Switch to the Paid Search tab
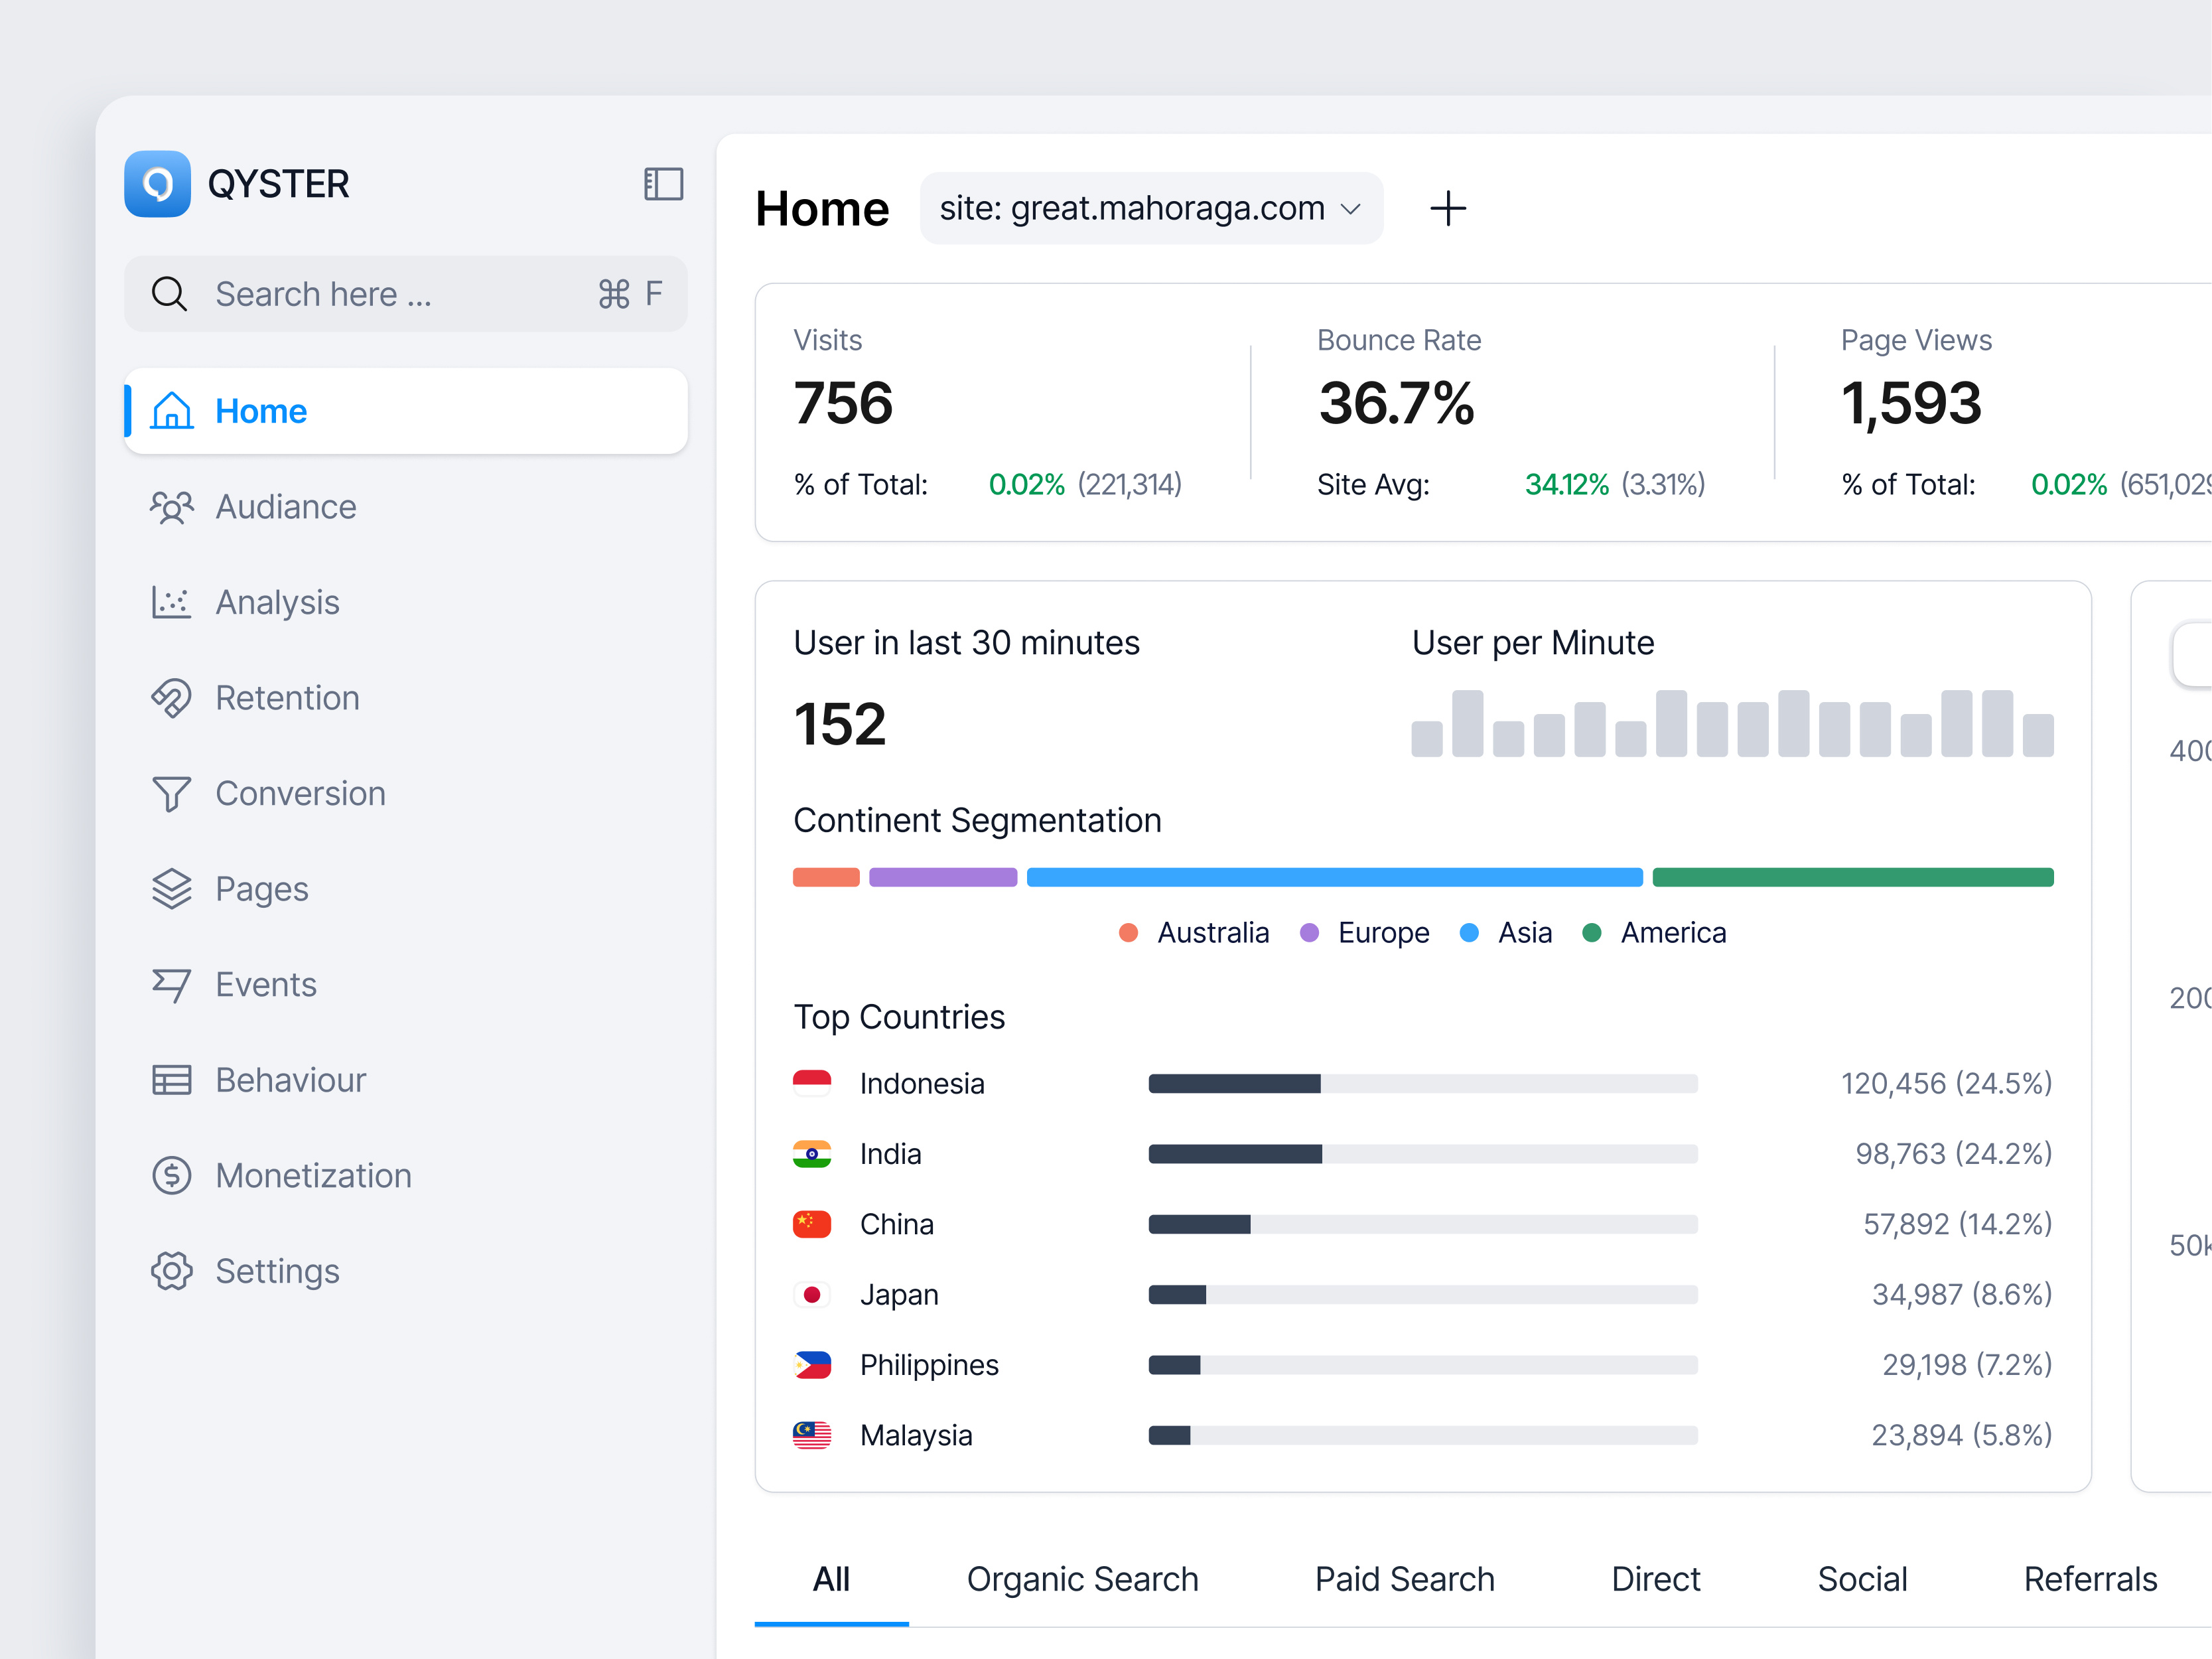2212x1659 pixels. click(x=1404, y=1579)
